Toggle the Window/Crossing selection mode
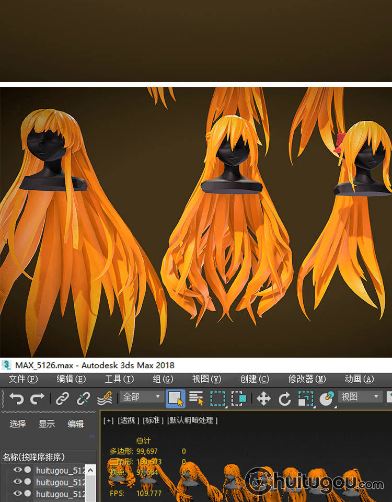Image resolution: width=392 pixels, height=502 pixels. [x=238, y=398]
